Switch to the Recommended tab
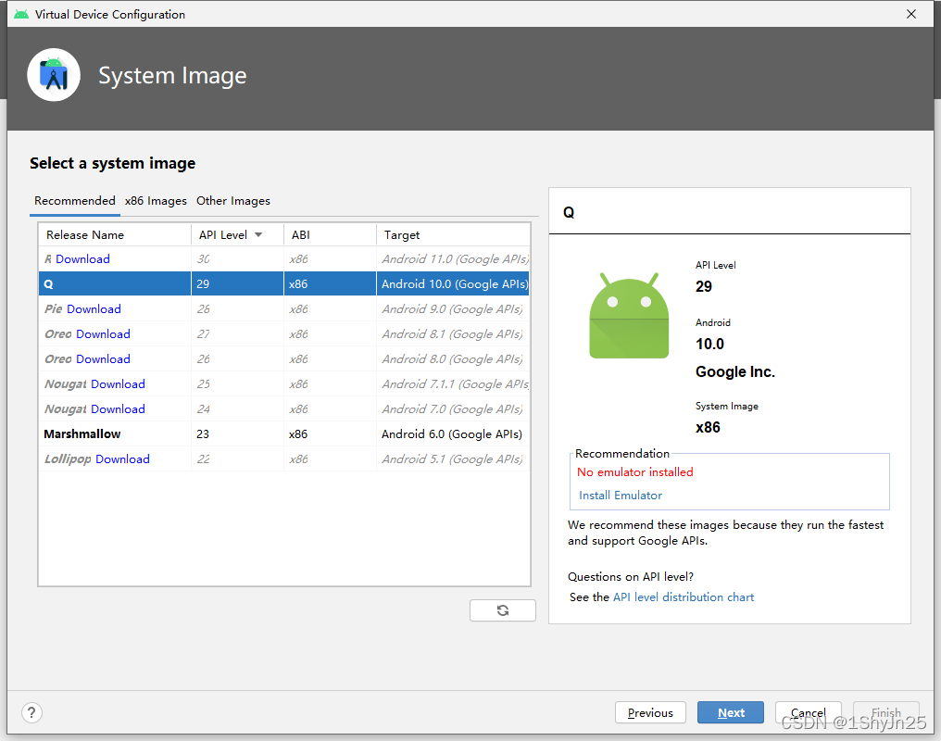Image resolution: width=941 pixels, height=741 pixels. (x=75, y=200)
